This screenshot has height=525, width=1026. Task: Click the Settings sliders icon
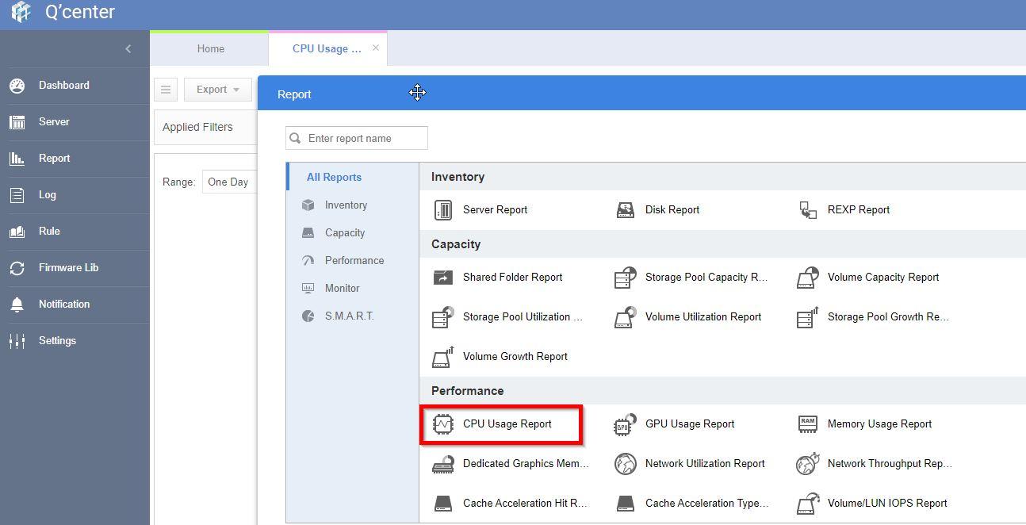[17, 341]
